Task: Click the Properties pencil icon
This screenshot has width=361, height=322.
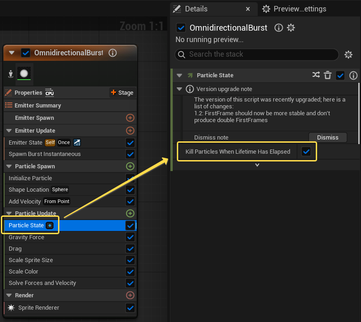Action: (9, 93)
